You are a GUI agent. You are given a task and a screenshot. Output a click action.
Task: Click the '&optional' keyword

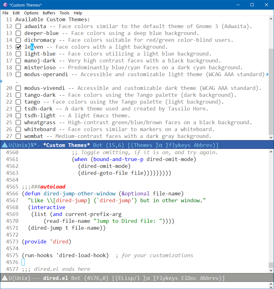pyautogui.click(x=135, y=193)
